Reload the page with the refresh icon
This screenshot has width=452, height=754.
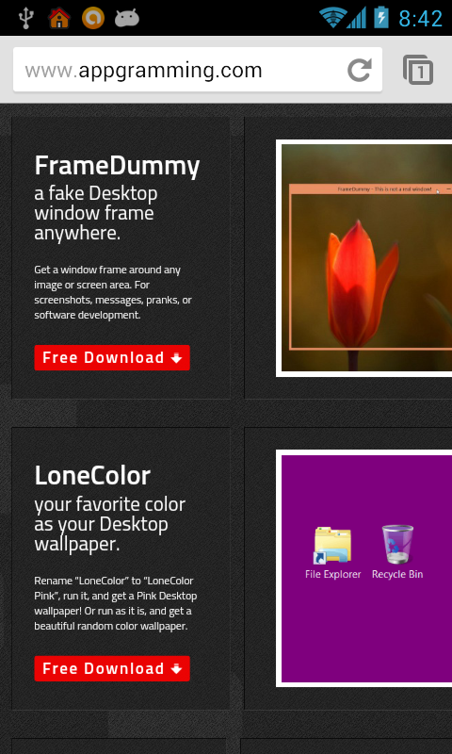pyautogui.click(x=360, y=70)
